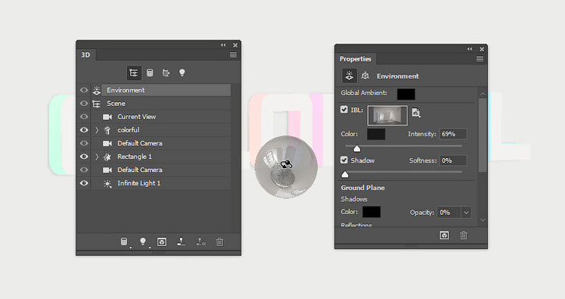Toggle visibility of first Default Camera

(x=84, y=143)
